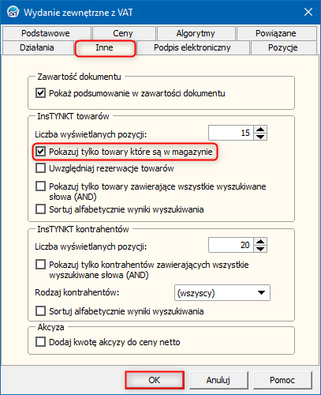Enable Uwzględniaj rezerwacje towarów
Viewport: 321px width, 395px height.
(40, 168)
